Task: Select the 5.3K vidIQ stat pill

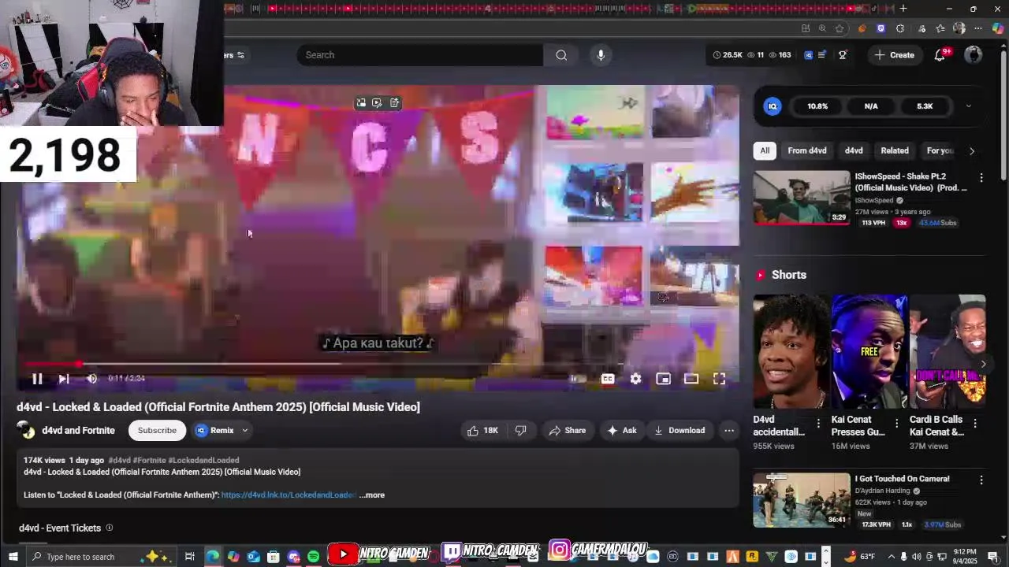Action: [925, 106]
